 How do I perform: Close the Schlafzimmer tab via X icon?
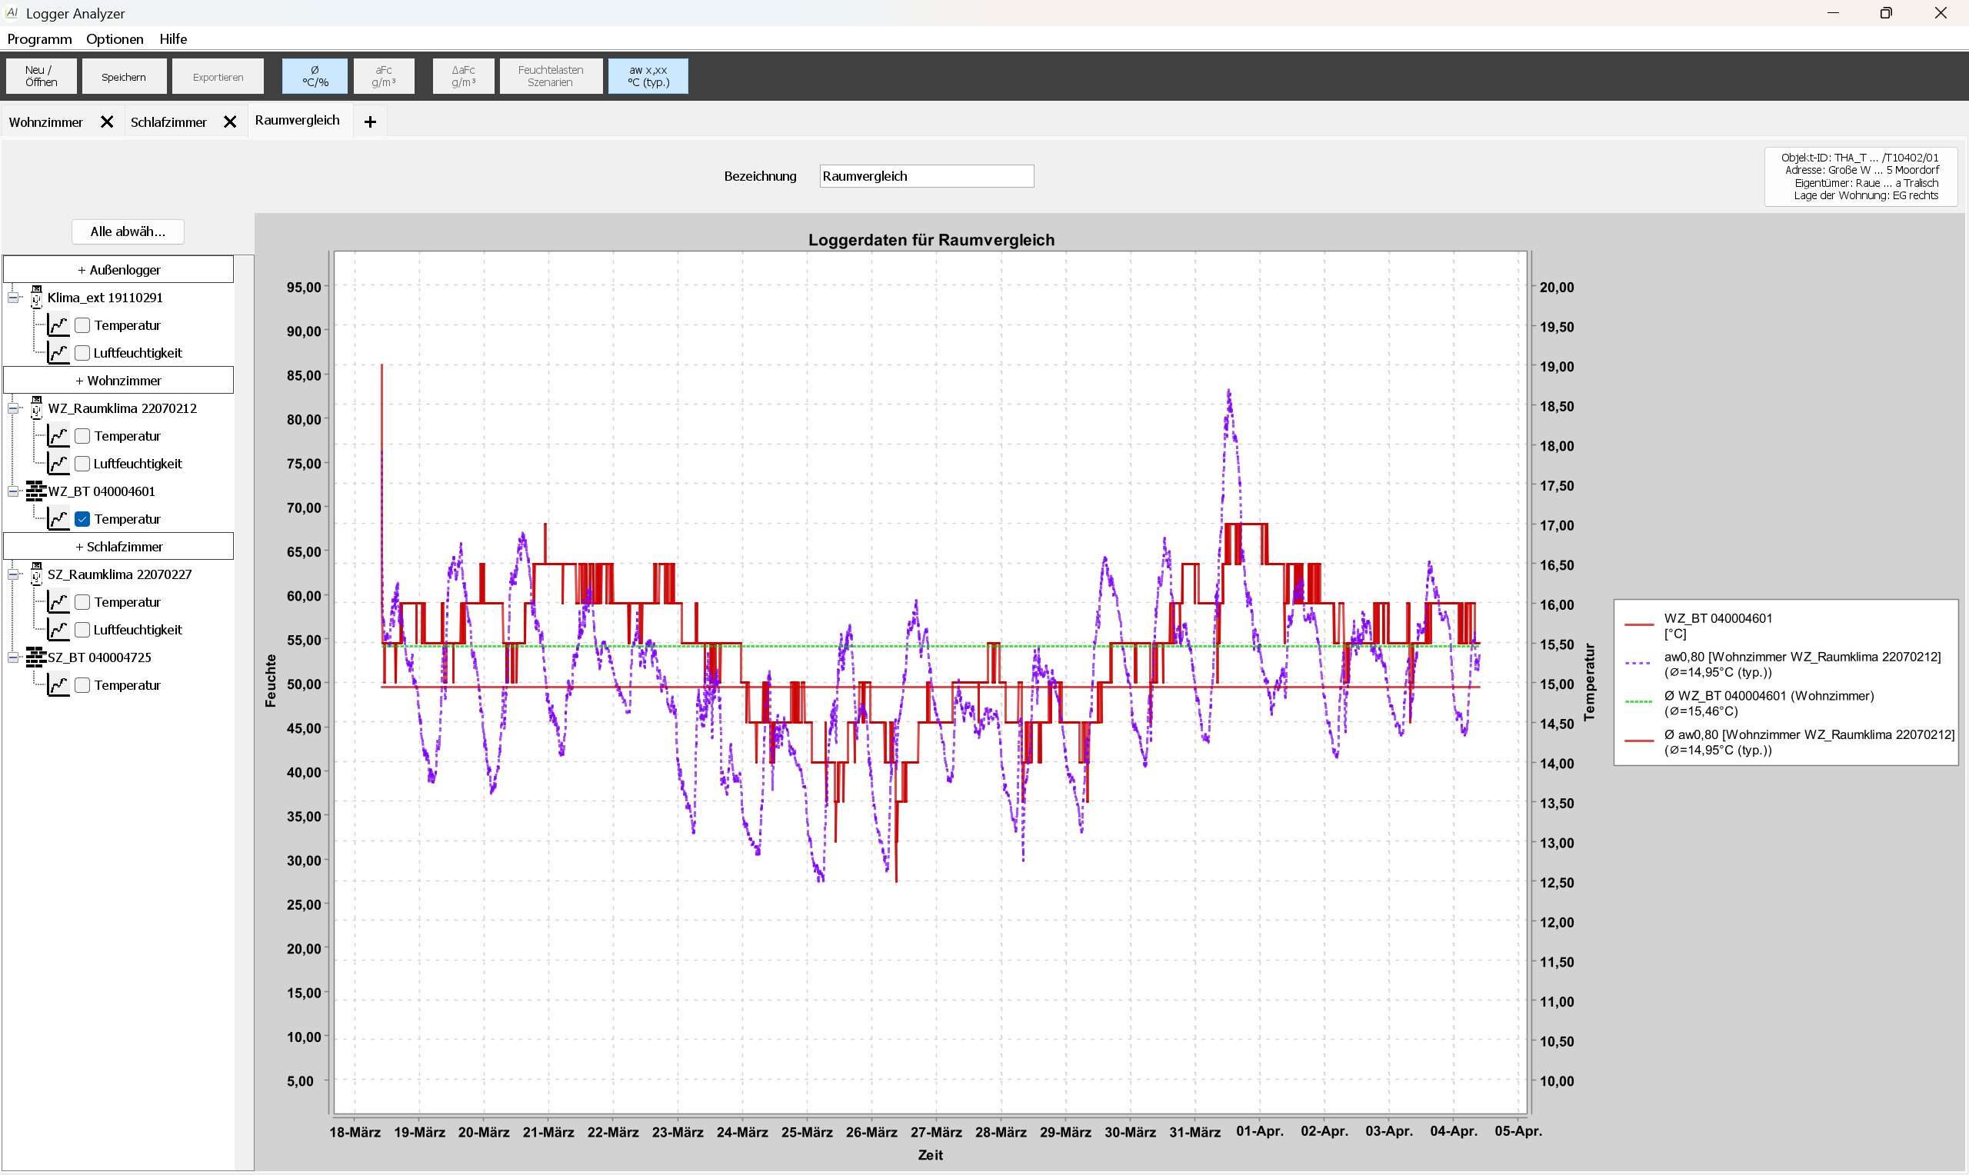(230, 122)
